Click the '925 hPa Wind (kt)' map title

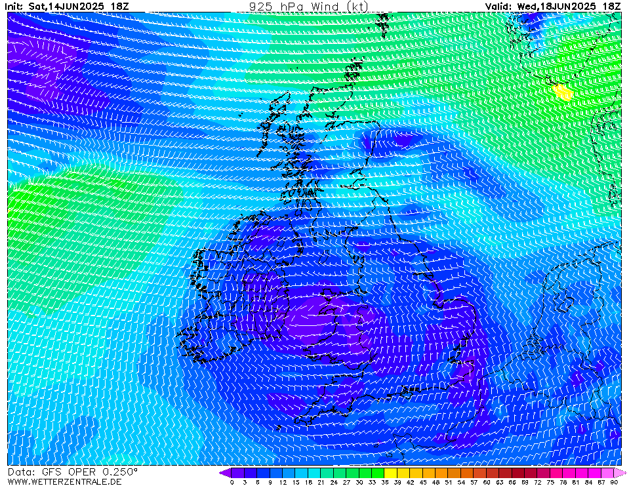pyautogui.click(x=308, y=6)
